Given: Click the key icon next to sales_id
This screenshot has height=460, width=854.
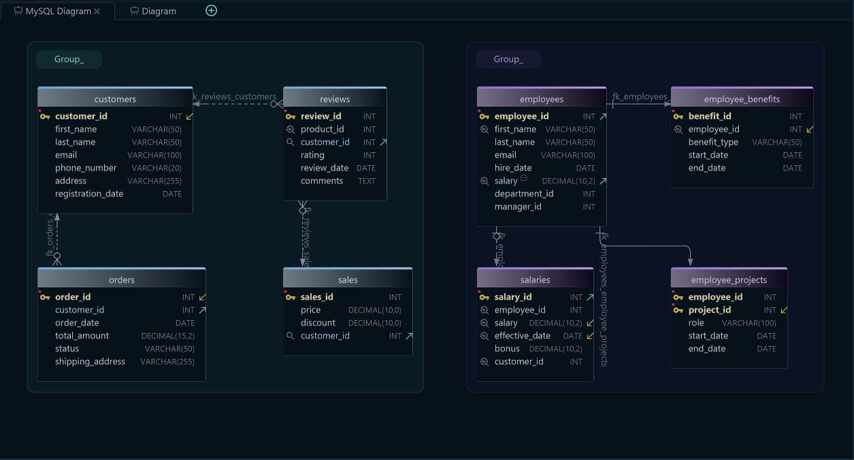Looking at the screenshot, I should pyautogui.click(x=292, y=297).
